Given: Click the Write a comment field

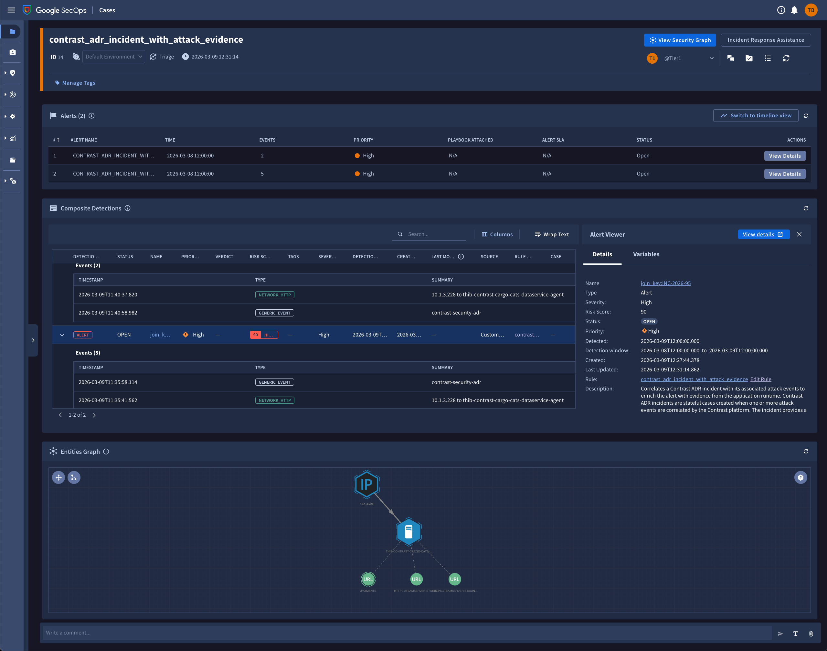Looking at the screenshot, I should pyautogui.click(x=407, y=633).
